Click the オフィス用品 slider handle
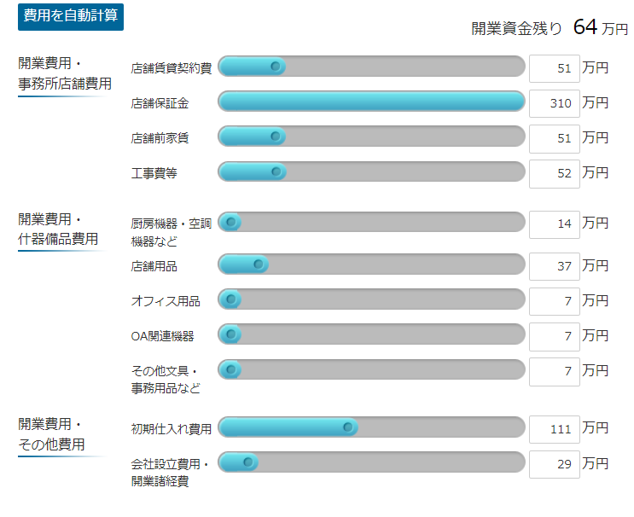The image size is (634, 517). [x=231, y=299]
